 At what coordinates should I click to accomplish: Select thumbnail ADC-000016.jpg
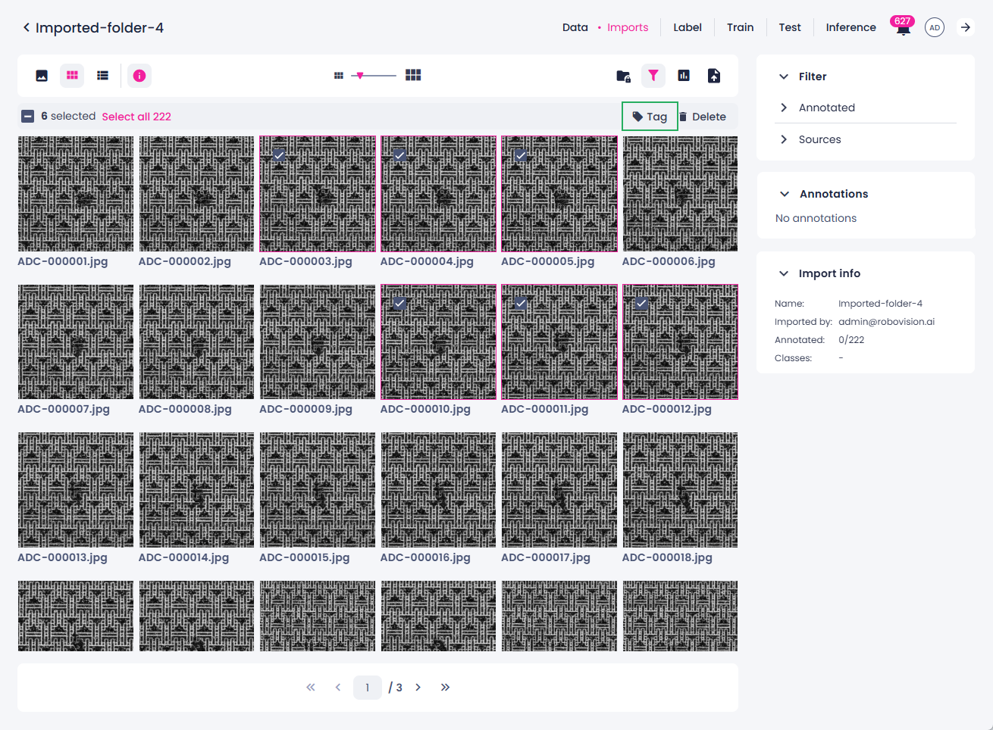point(438,490)
